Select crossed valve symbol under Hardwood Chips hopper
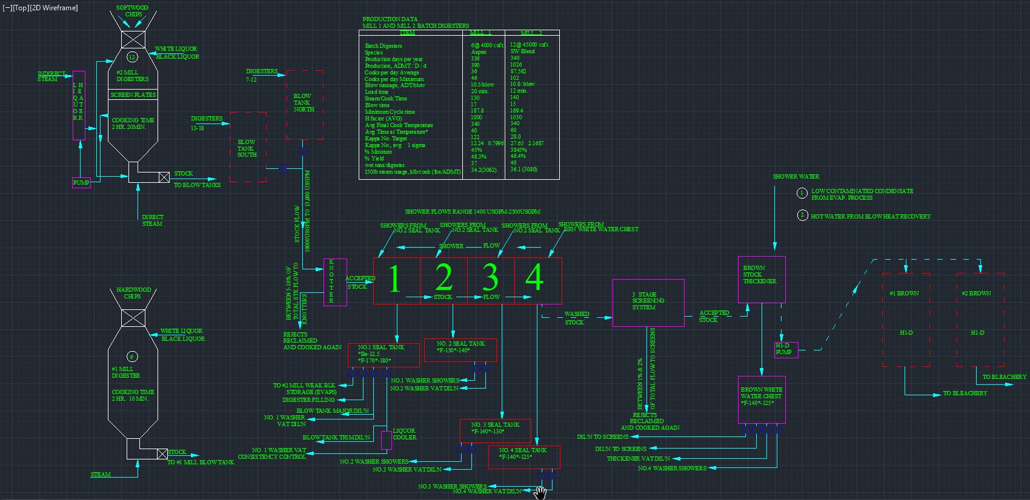 tap(133, 318)
